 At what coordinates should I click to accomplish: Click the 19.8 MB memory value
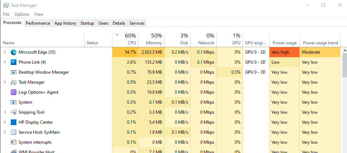[151, 92]
